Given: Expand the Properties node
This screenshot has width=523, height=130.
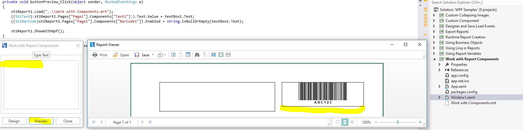Looking at the screenshot, I should tap(439, 65).
